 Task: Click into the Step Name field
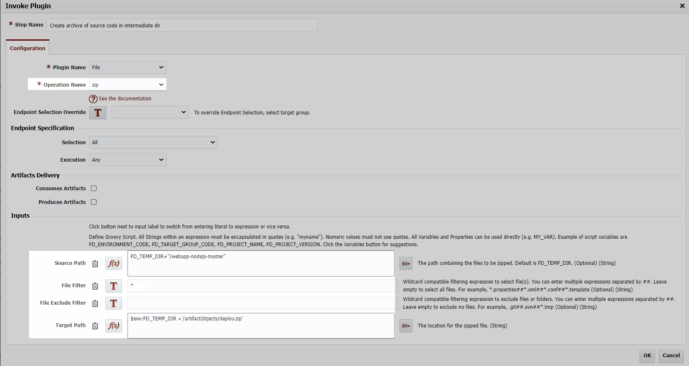tap(182, 25)
